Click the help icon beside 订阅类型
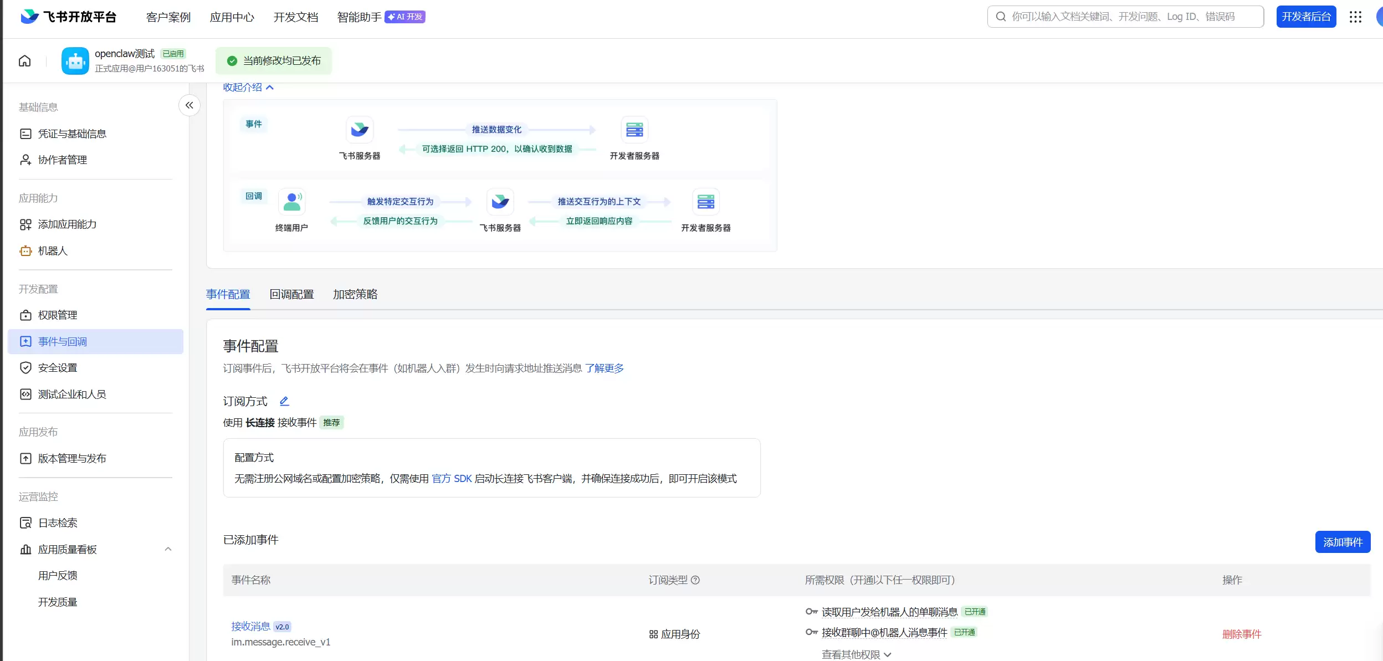 coord(695,580)
